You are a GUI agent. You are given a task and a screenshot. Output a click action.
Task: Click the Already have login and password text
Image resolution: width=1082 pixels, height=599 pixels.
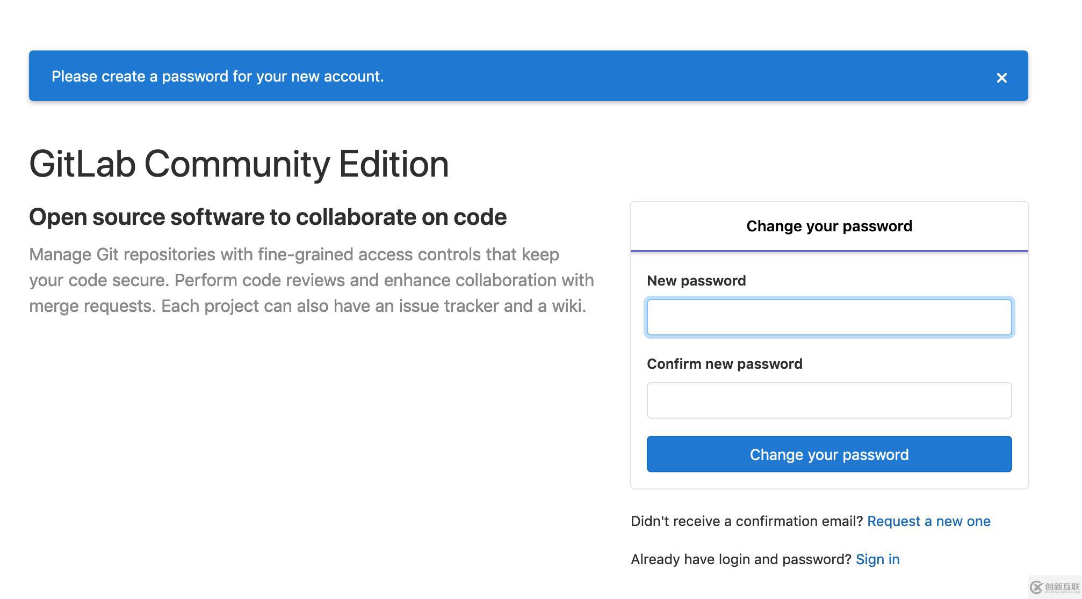(x=740, y=559)
